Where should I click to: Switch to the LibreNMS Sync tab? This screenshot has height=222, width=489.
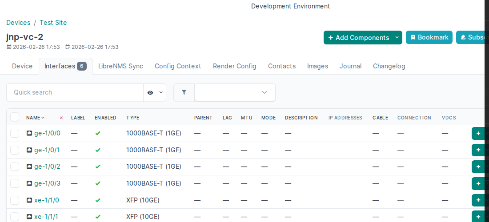coord(120,66)
